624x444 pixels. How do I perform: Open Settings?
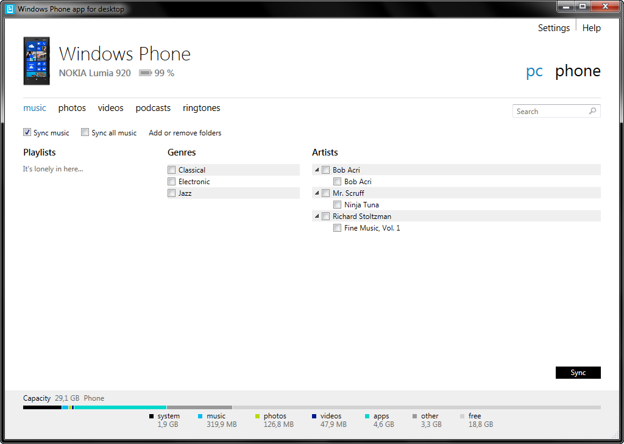pos(553,28)
